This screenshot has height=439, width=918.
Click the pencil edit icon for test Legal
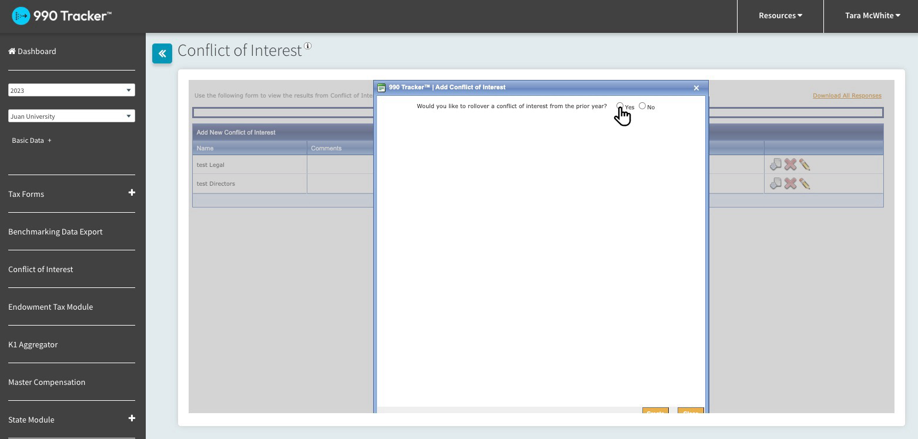pos(805,165)
